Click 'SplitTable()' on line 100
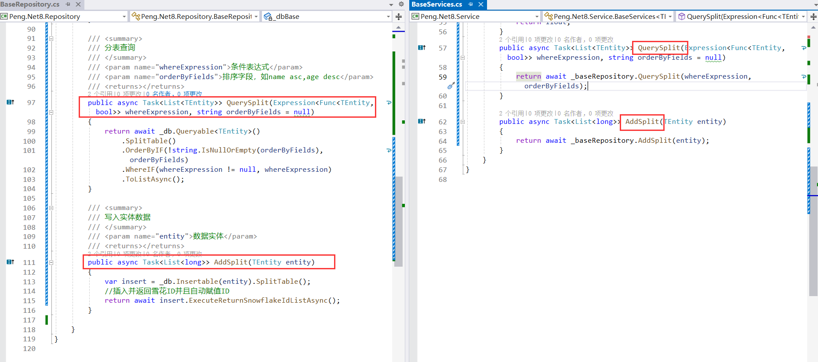Screen dimensions: 818x362 click(x=150, y=141)
